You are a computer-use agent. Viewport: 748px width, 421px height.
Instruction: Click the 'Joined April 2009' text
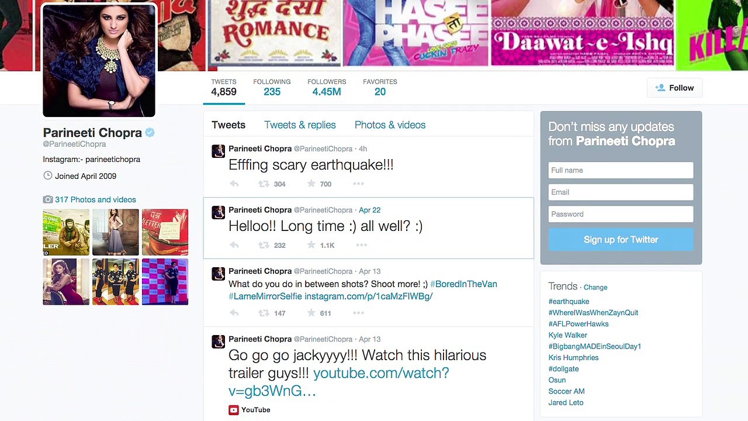[x=85, y=176]
